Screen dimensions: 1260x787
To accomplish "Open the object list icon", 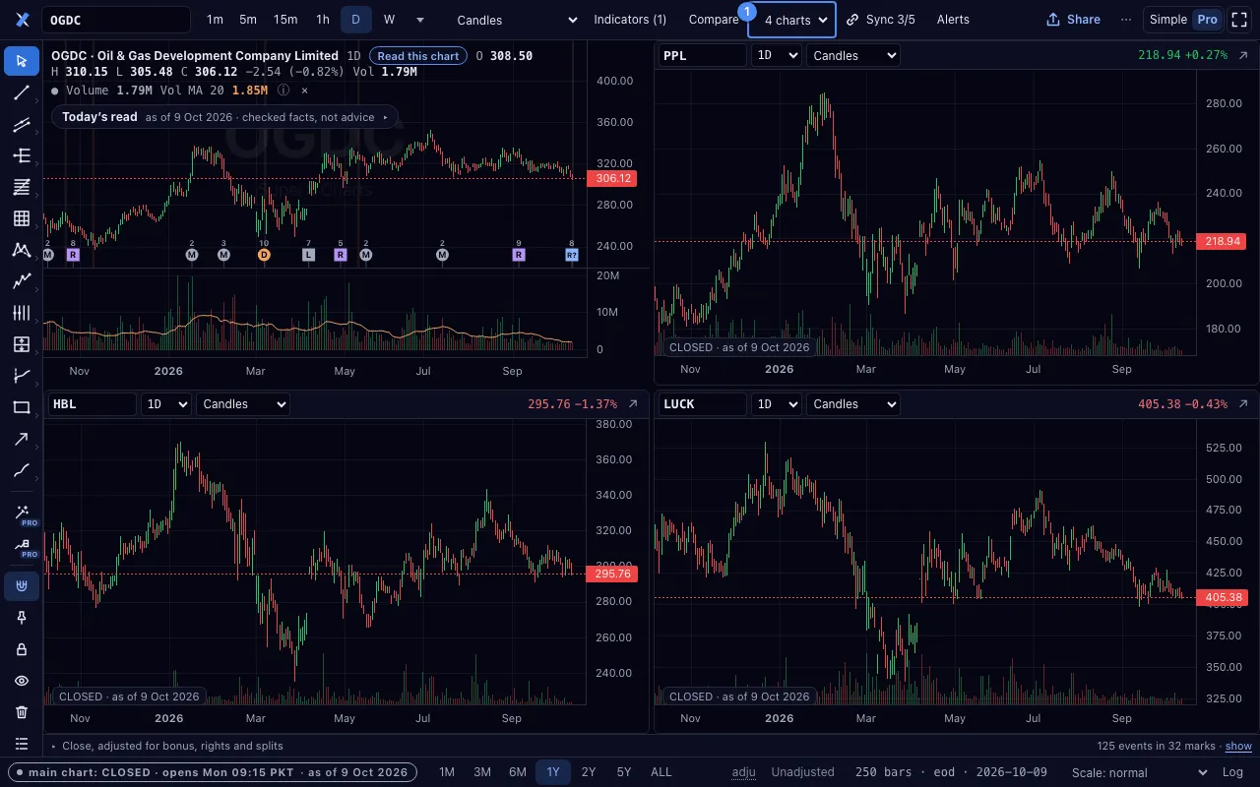I will pos(22,744).
